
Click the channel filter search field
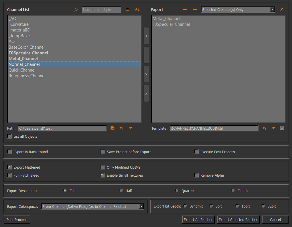click(101, 10)
